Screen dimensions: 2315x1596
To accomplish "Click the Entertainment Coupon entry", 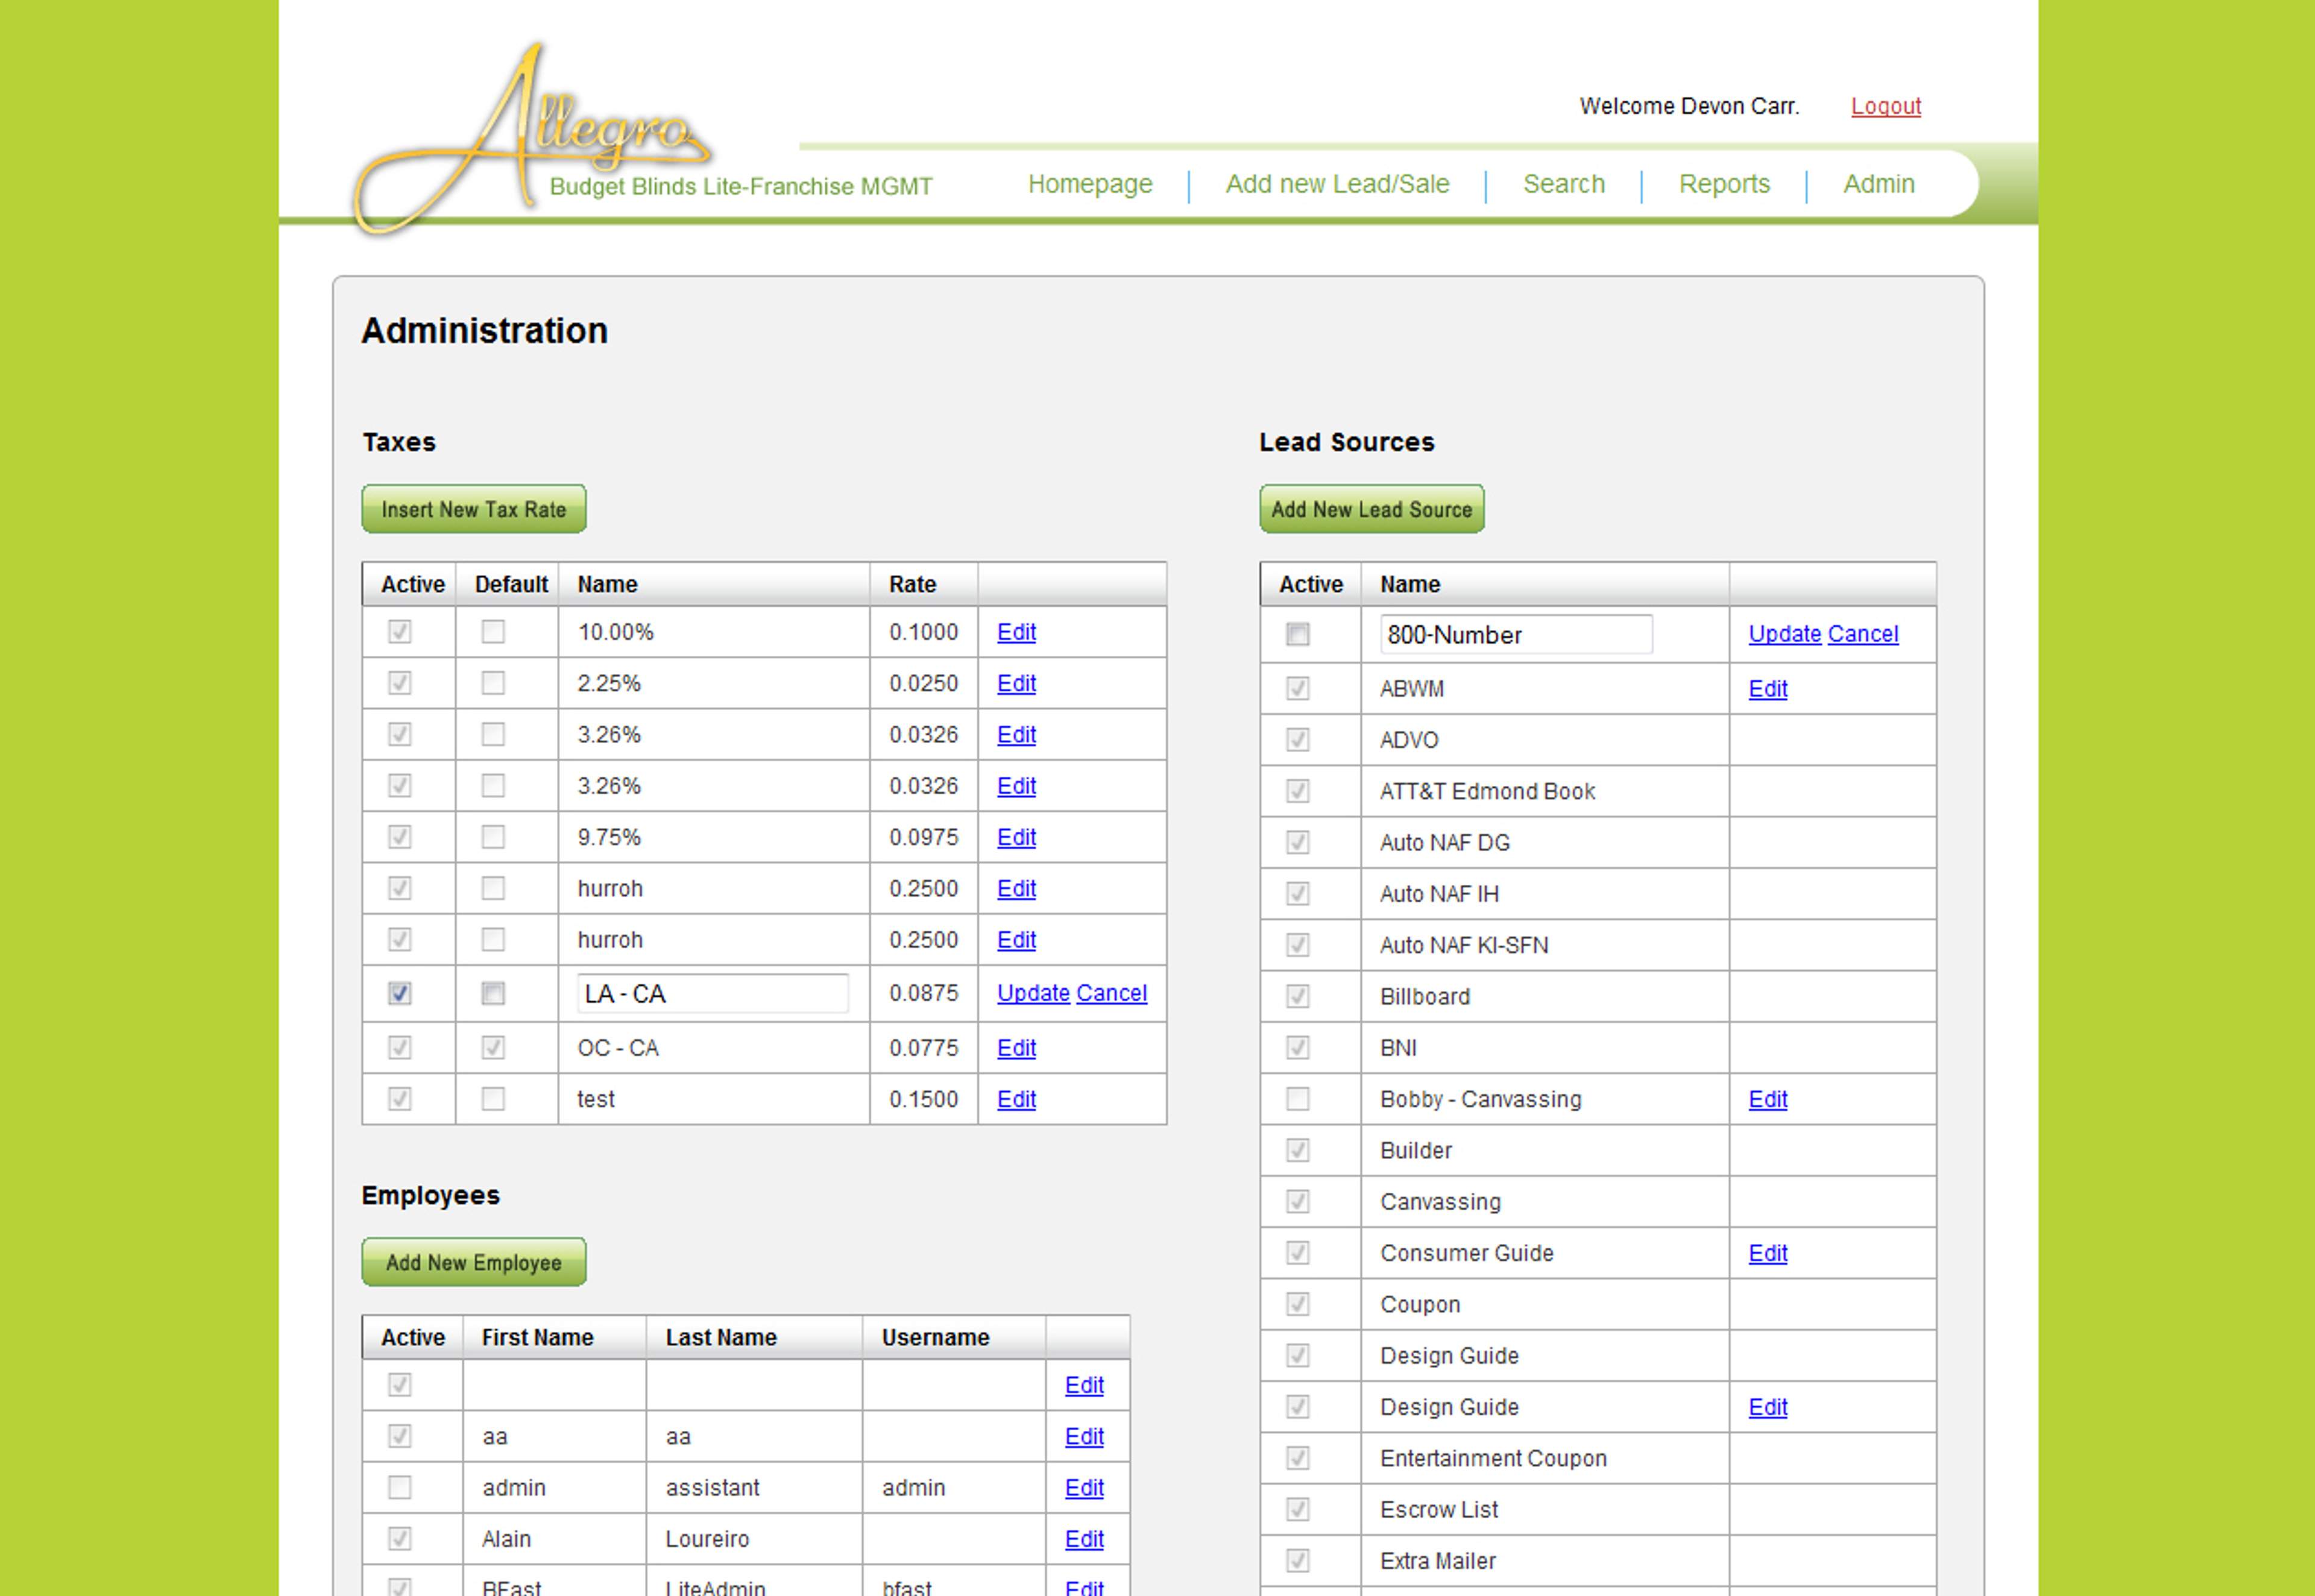I will (x=1493, y=1458).
